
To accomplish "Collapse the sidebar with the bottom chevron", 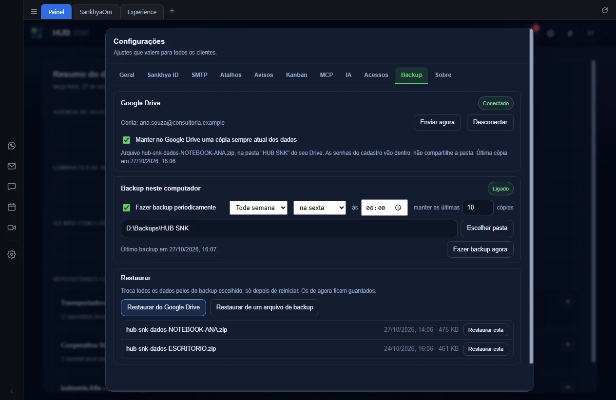I will point(12,391).
